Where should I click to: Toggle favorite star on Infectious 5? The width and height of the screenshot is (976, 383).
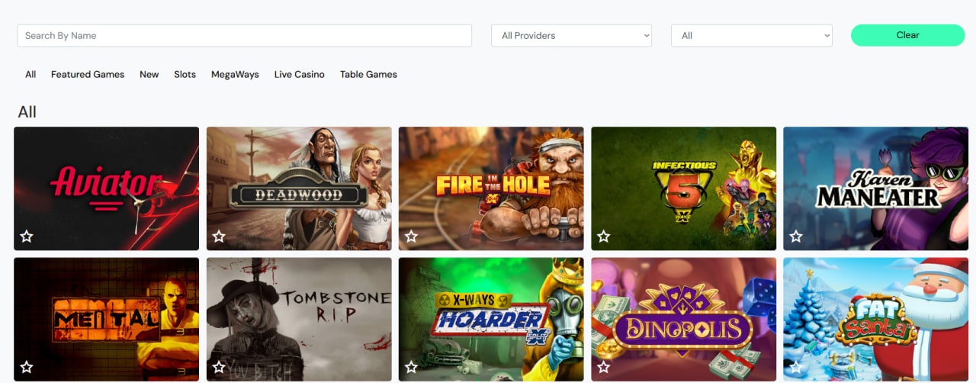[604, 237]
